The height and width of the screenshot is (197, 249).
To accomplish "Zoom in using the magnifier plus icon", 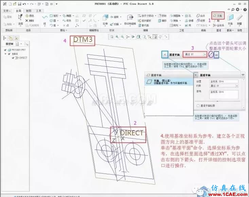I will point(117,37).
